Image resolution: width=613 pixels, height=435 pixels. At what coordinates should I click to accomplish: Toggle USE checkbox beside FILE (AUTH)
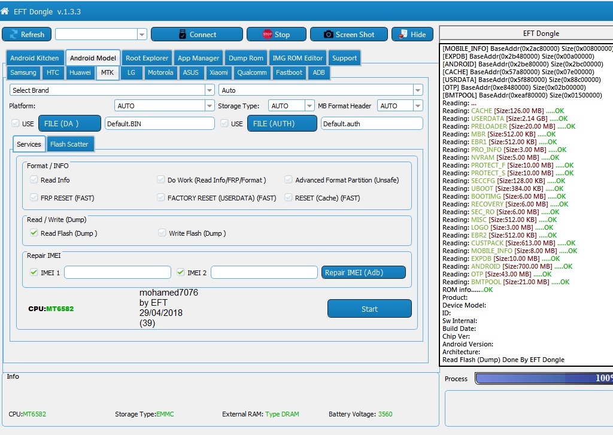(224, 123)
